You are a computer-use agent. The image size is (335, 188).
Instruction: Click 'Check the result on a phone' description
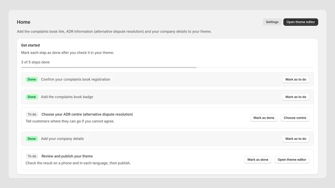point(78,163)
